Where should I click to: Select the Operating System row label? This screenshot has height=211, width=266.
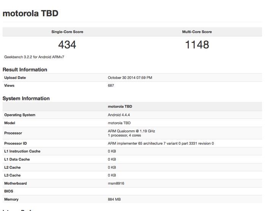click(20, 115)
